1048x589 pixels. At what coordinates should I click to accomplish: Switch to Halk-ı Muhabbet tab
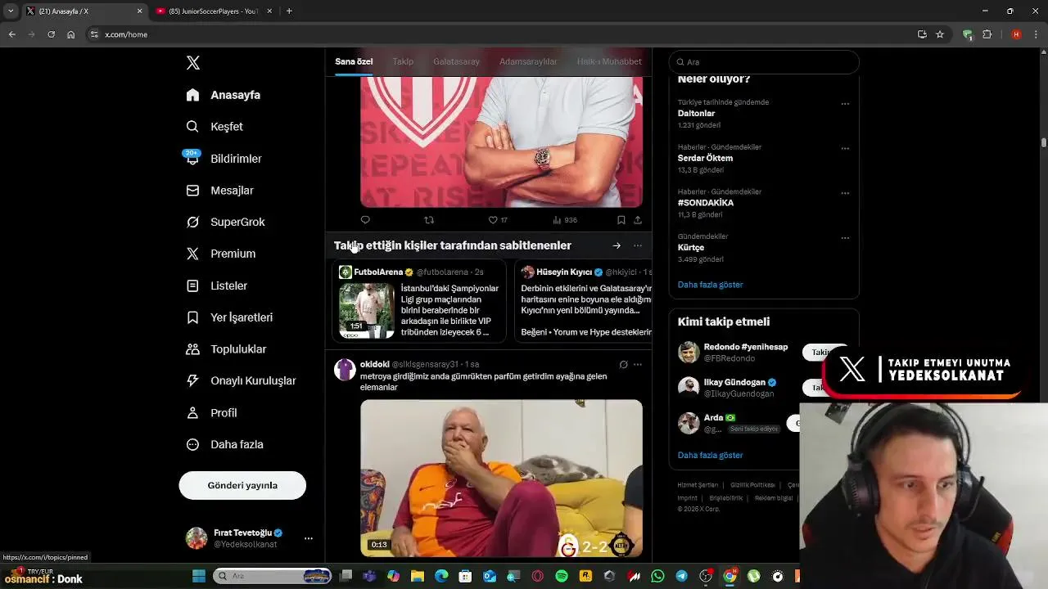click(x=609, y=61)
